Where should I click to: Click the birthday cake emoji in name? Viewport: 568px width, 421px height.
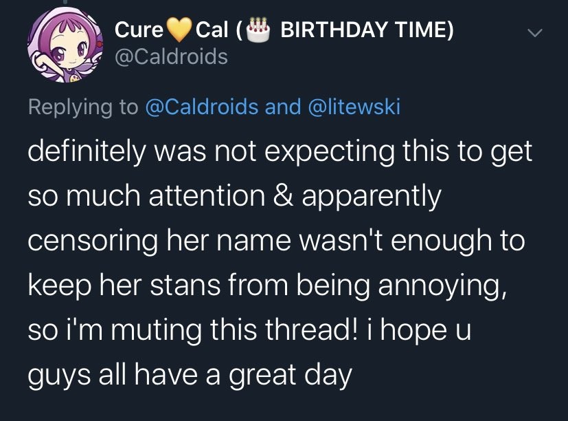[258, 28]
